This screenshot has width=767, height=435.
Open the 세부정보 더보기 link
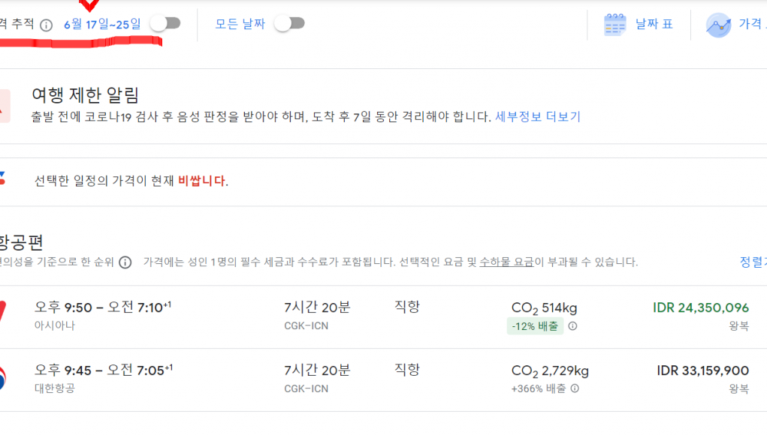(537, 117)
